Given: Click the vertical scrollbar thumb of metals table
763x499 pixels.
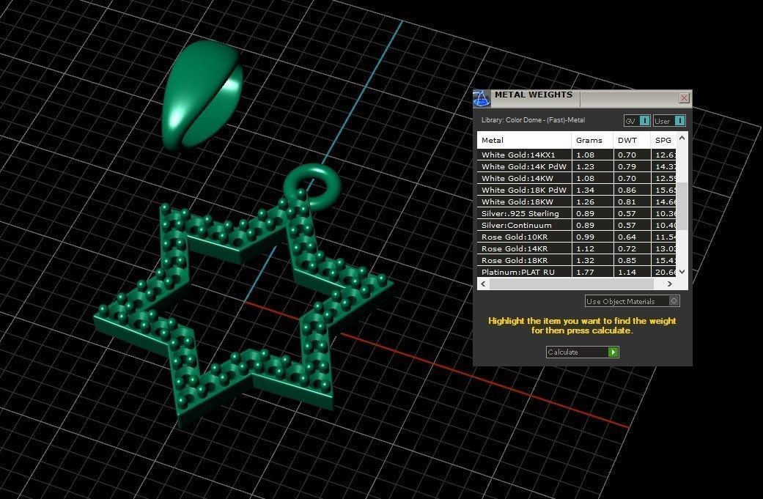Looking at the screenshot, I should (682, 206).
